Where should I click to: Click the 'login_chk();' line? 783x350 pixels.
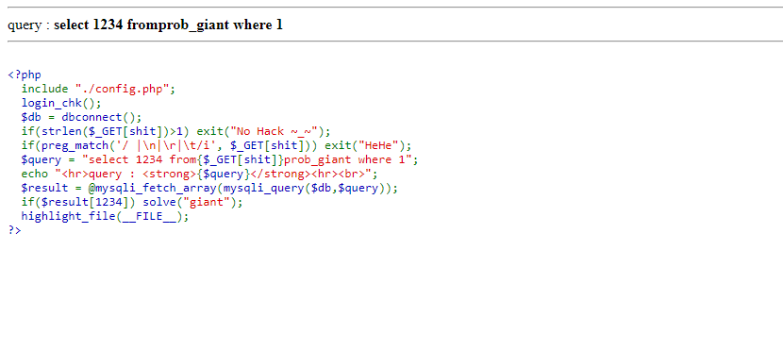tap(61, 104)
